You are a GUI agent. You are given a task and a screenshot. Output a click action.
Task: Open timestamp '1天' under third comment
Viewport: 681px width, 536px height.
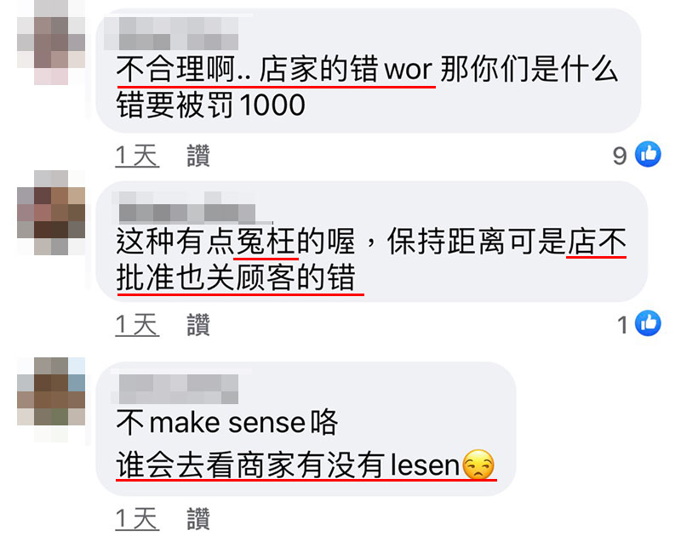click(137, 519)
